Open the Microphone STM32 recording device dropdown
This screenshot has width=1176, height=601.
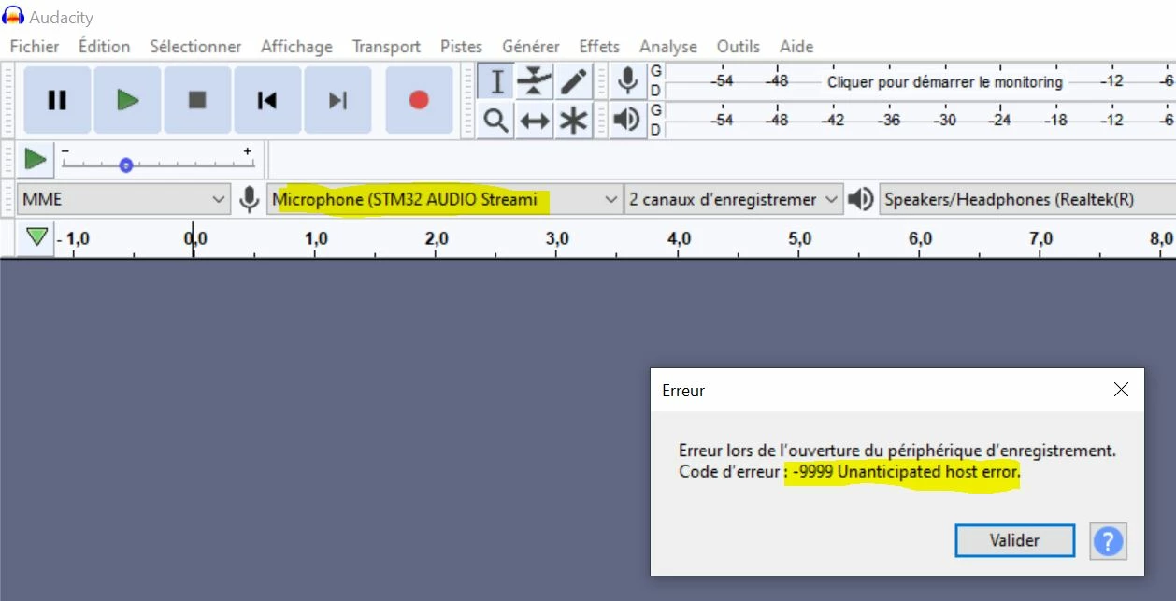tap(445, 199)
